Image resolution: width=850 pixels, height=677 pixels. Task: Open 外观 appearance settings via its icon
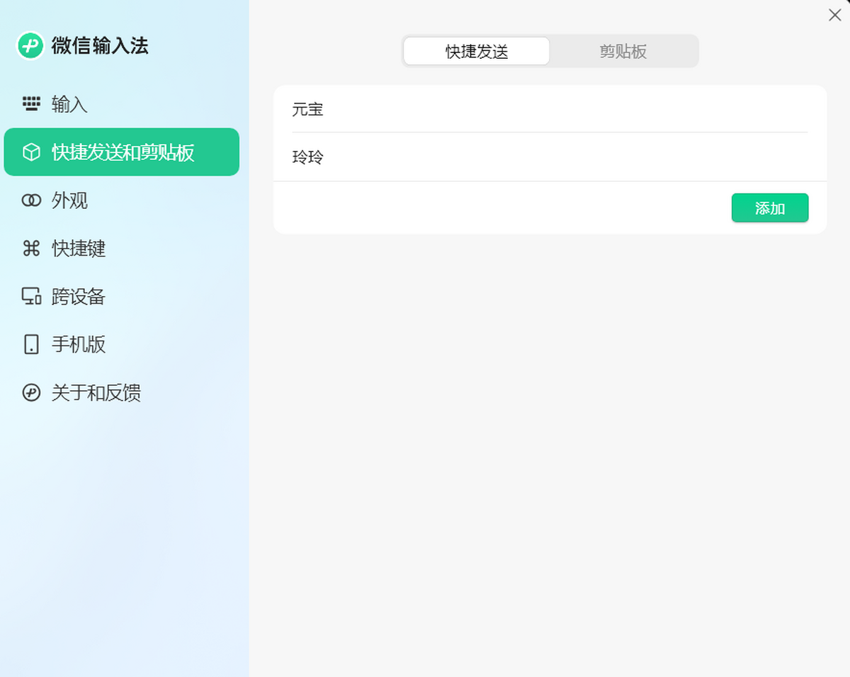click(31, 200)
